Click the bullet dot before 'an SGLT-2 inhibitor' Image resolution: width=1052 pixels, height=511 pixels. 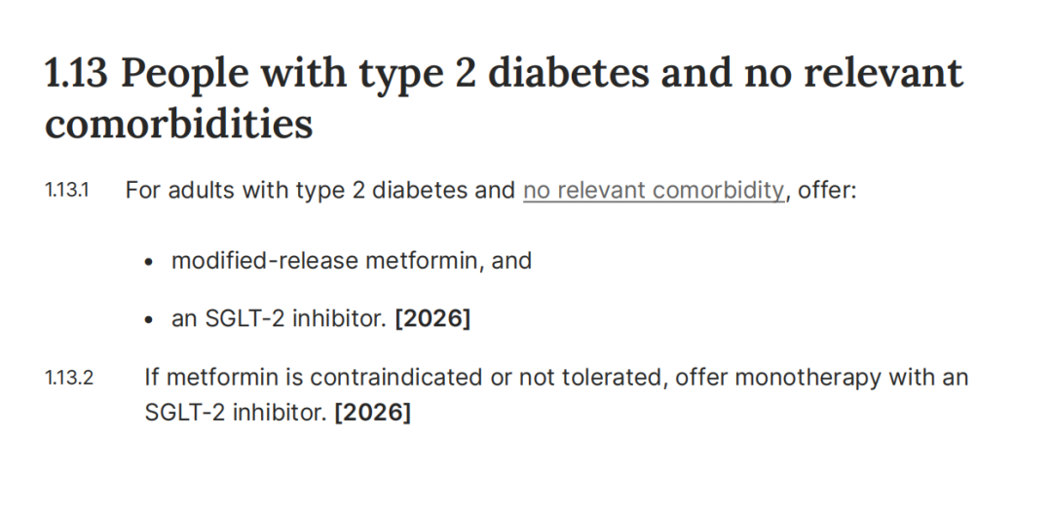tap(149, 320)
